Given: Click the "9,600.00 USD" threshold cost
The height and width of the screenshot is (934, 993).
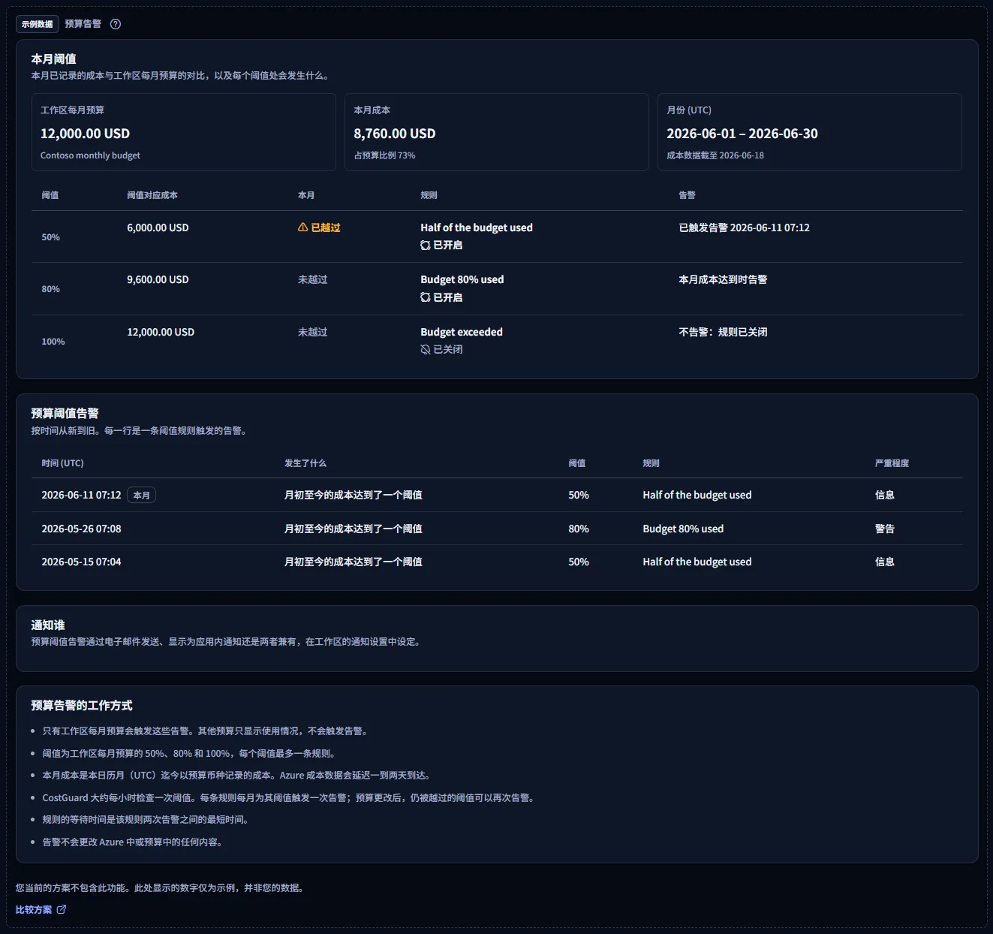Looking at the screenshot, I should click(x=158, y=279).
